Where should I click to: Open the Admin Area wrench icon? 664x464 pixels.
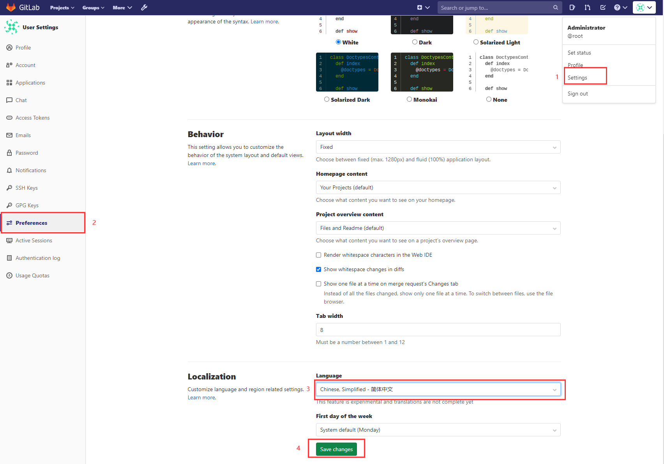(x=144, y=7)
